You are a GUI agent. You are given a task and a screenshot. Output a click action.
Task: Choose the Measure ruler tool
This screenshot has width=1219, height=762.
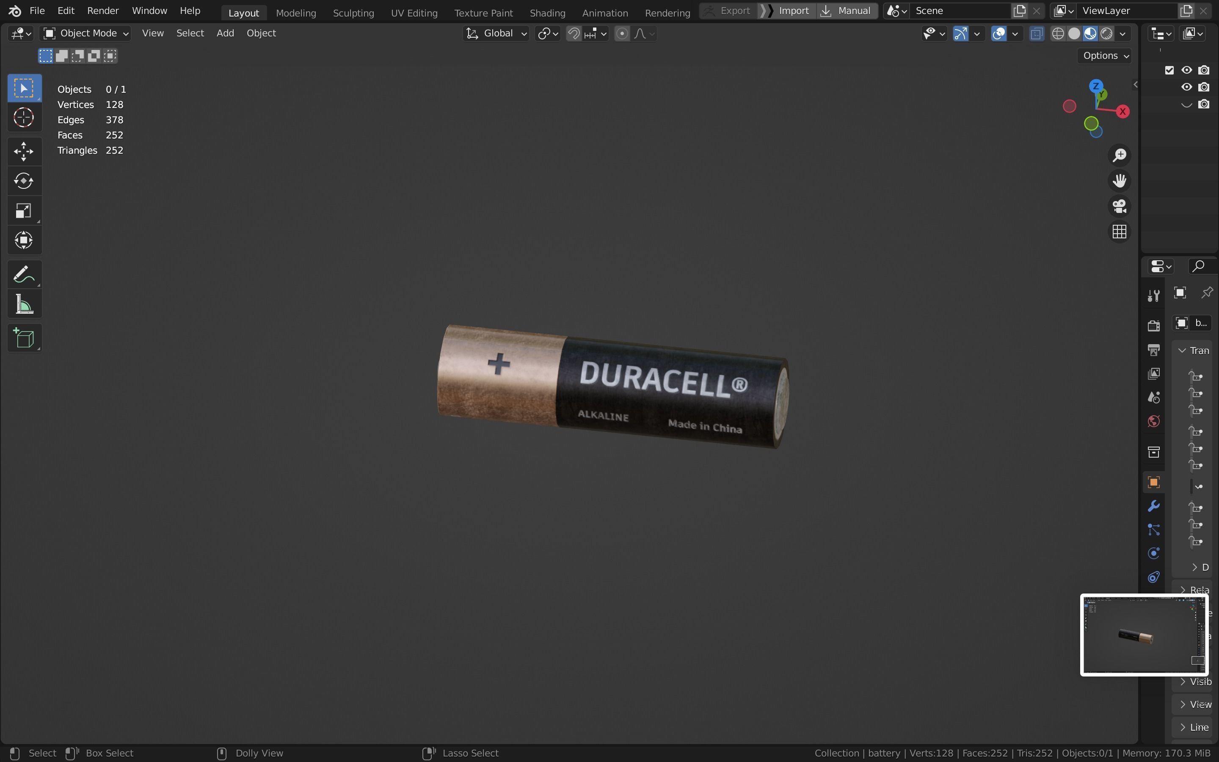(x=24, y=304)
